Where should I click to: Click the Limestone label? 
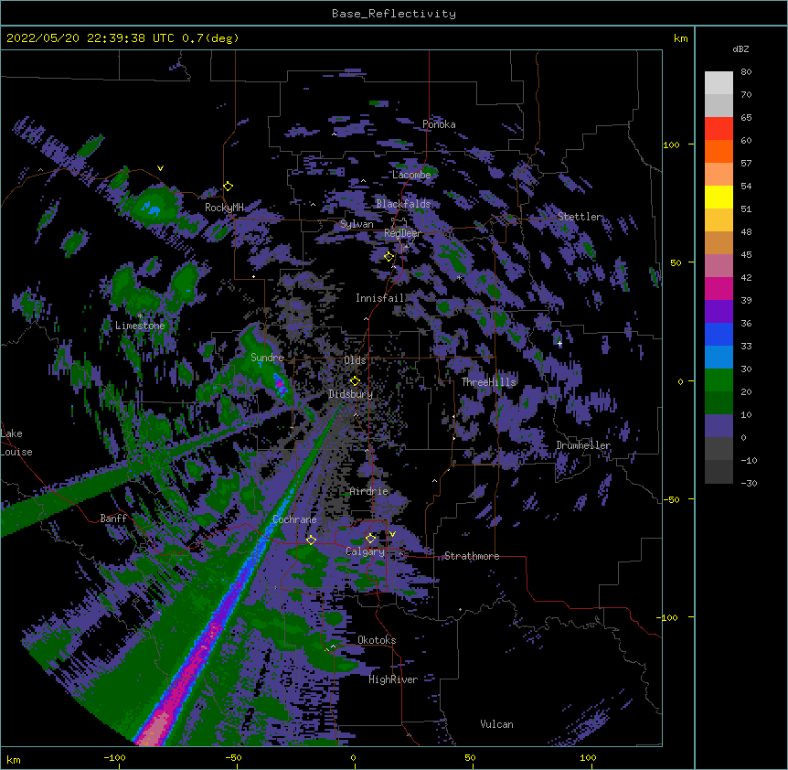[x=140, y=326]
